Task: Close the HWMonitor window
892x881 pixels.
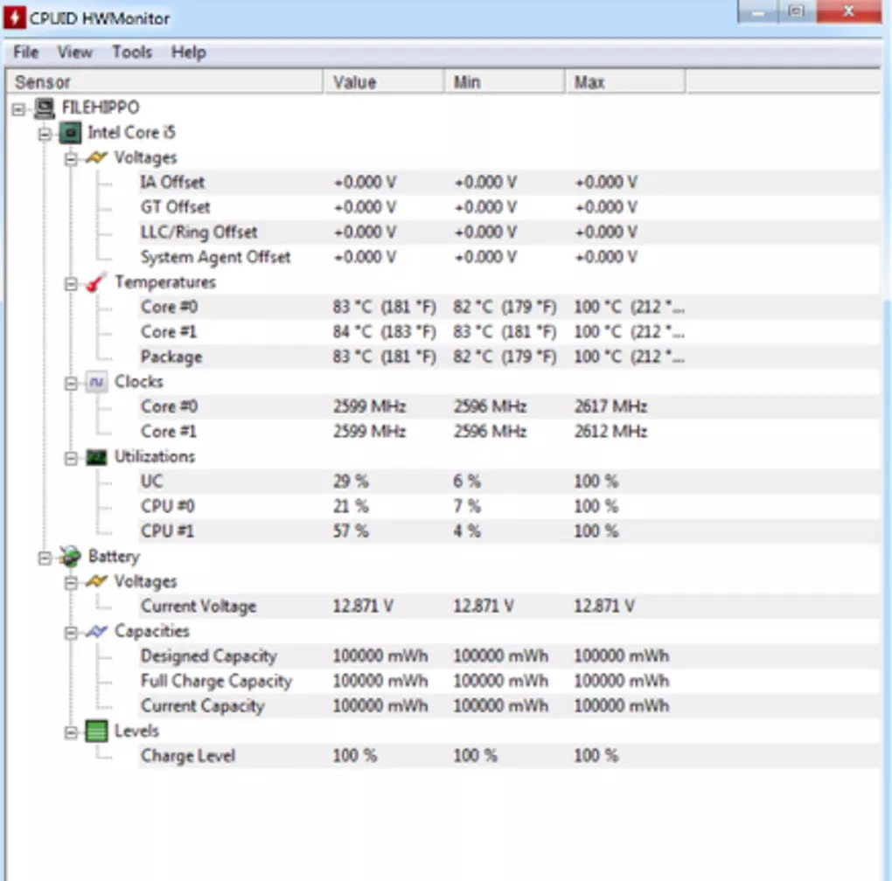Action: tap(848, 11)
